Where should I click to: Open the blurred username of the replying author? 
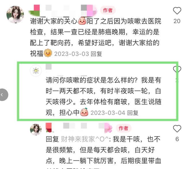[79, 128]
